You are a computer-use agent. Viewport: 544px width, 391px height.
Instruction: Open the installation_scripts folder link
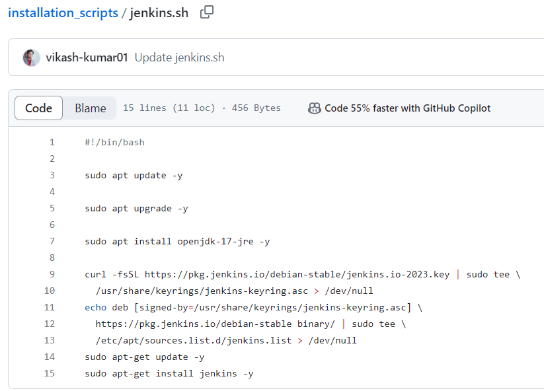coord(63,13)
